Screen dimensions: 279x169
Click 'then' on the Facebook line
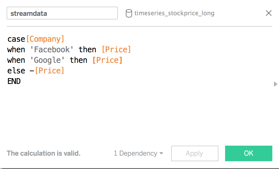(87, 49)
